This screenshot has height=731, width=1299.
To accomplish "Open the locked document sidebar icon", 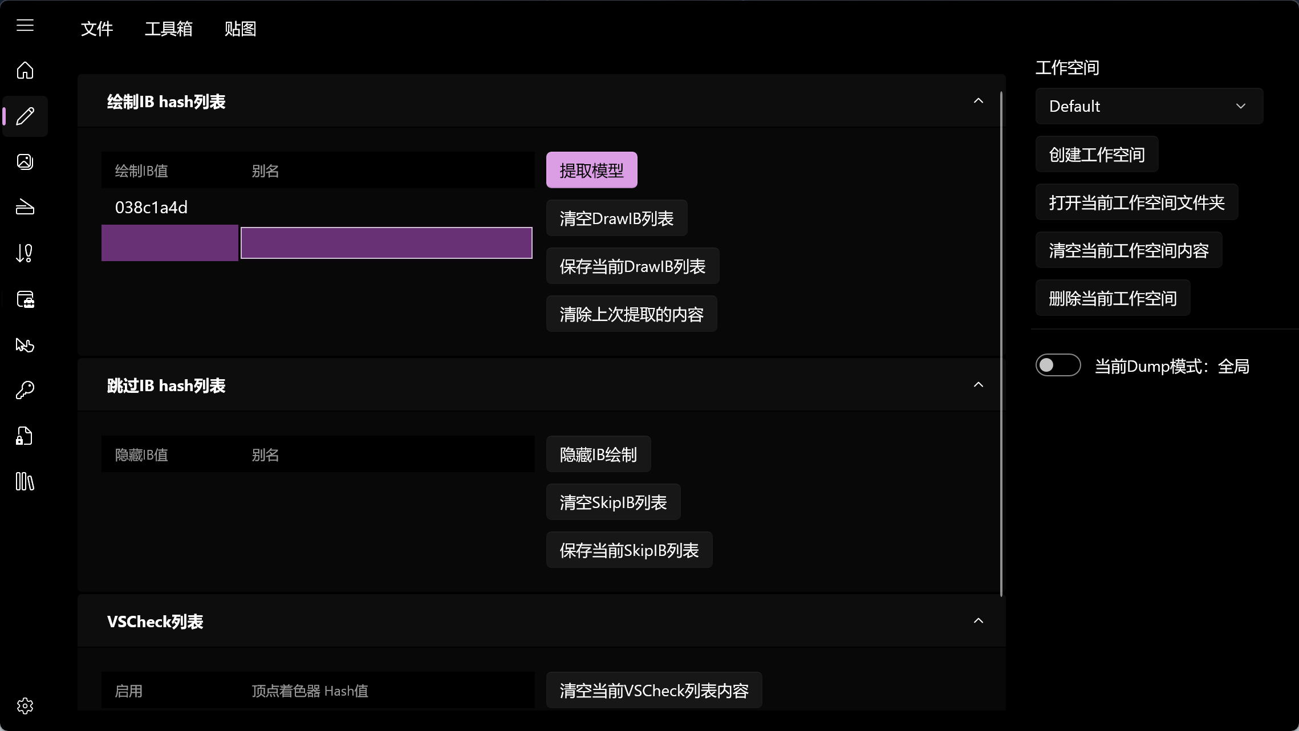I will (x=25, y=436).
